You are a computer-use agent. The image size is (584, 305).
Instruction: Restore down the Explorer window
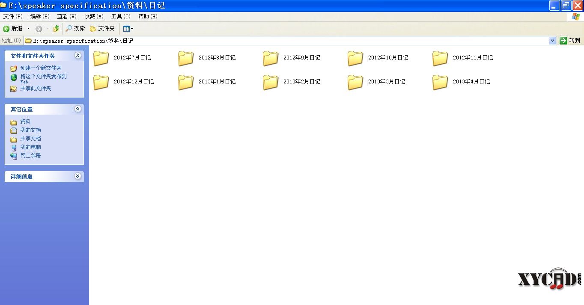(566, 6)
